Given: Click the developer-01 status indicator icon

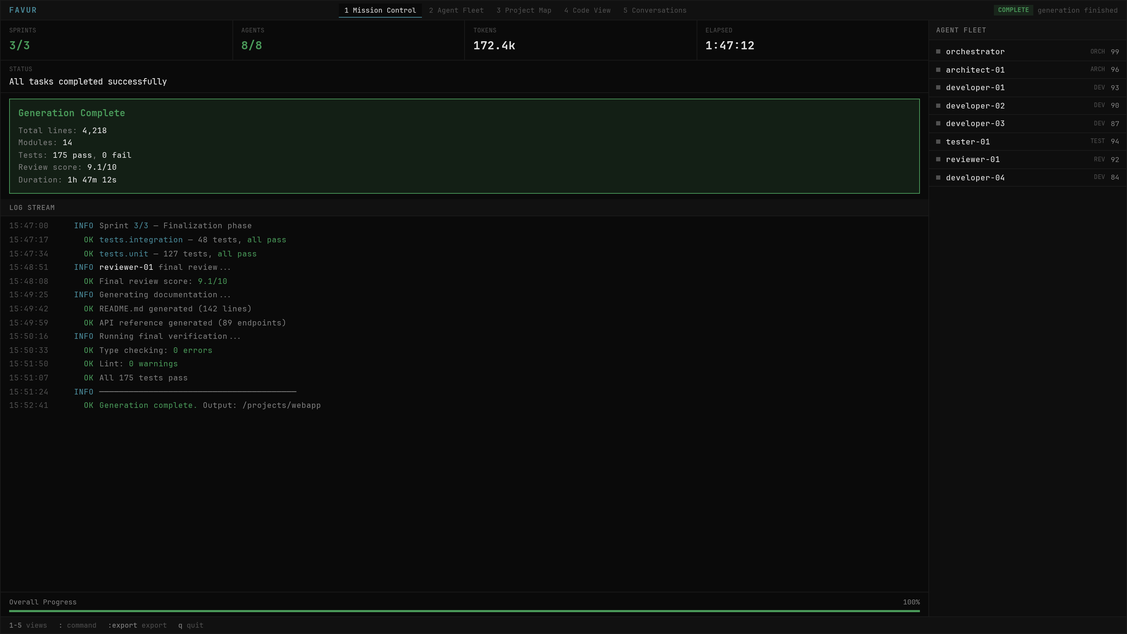Looking at the screenshot, I should point(938,87).
